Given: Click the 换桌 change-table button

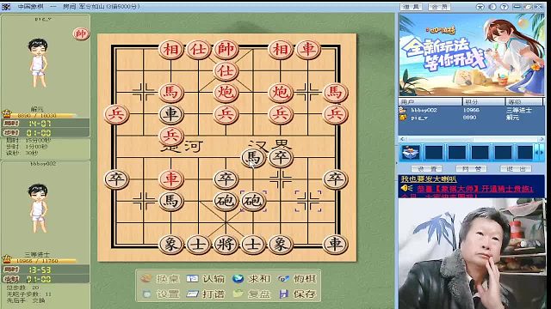Looking at the screenshot, I should (160, 279).
